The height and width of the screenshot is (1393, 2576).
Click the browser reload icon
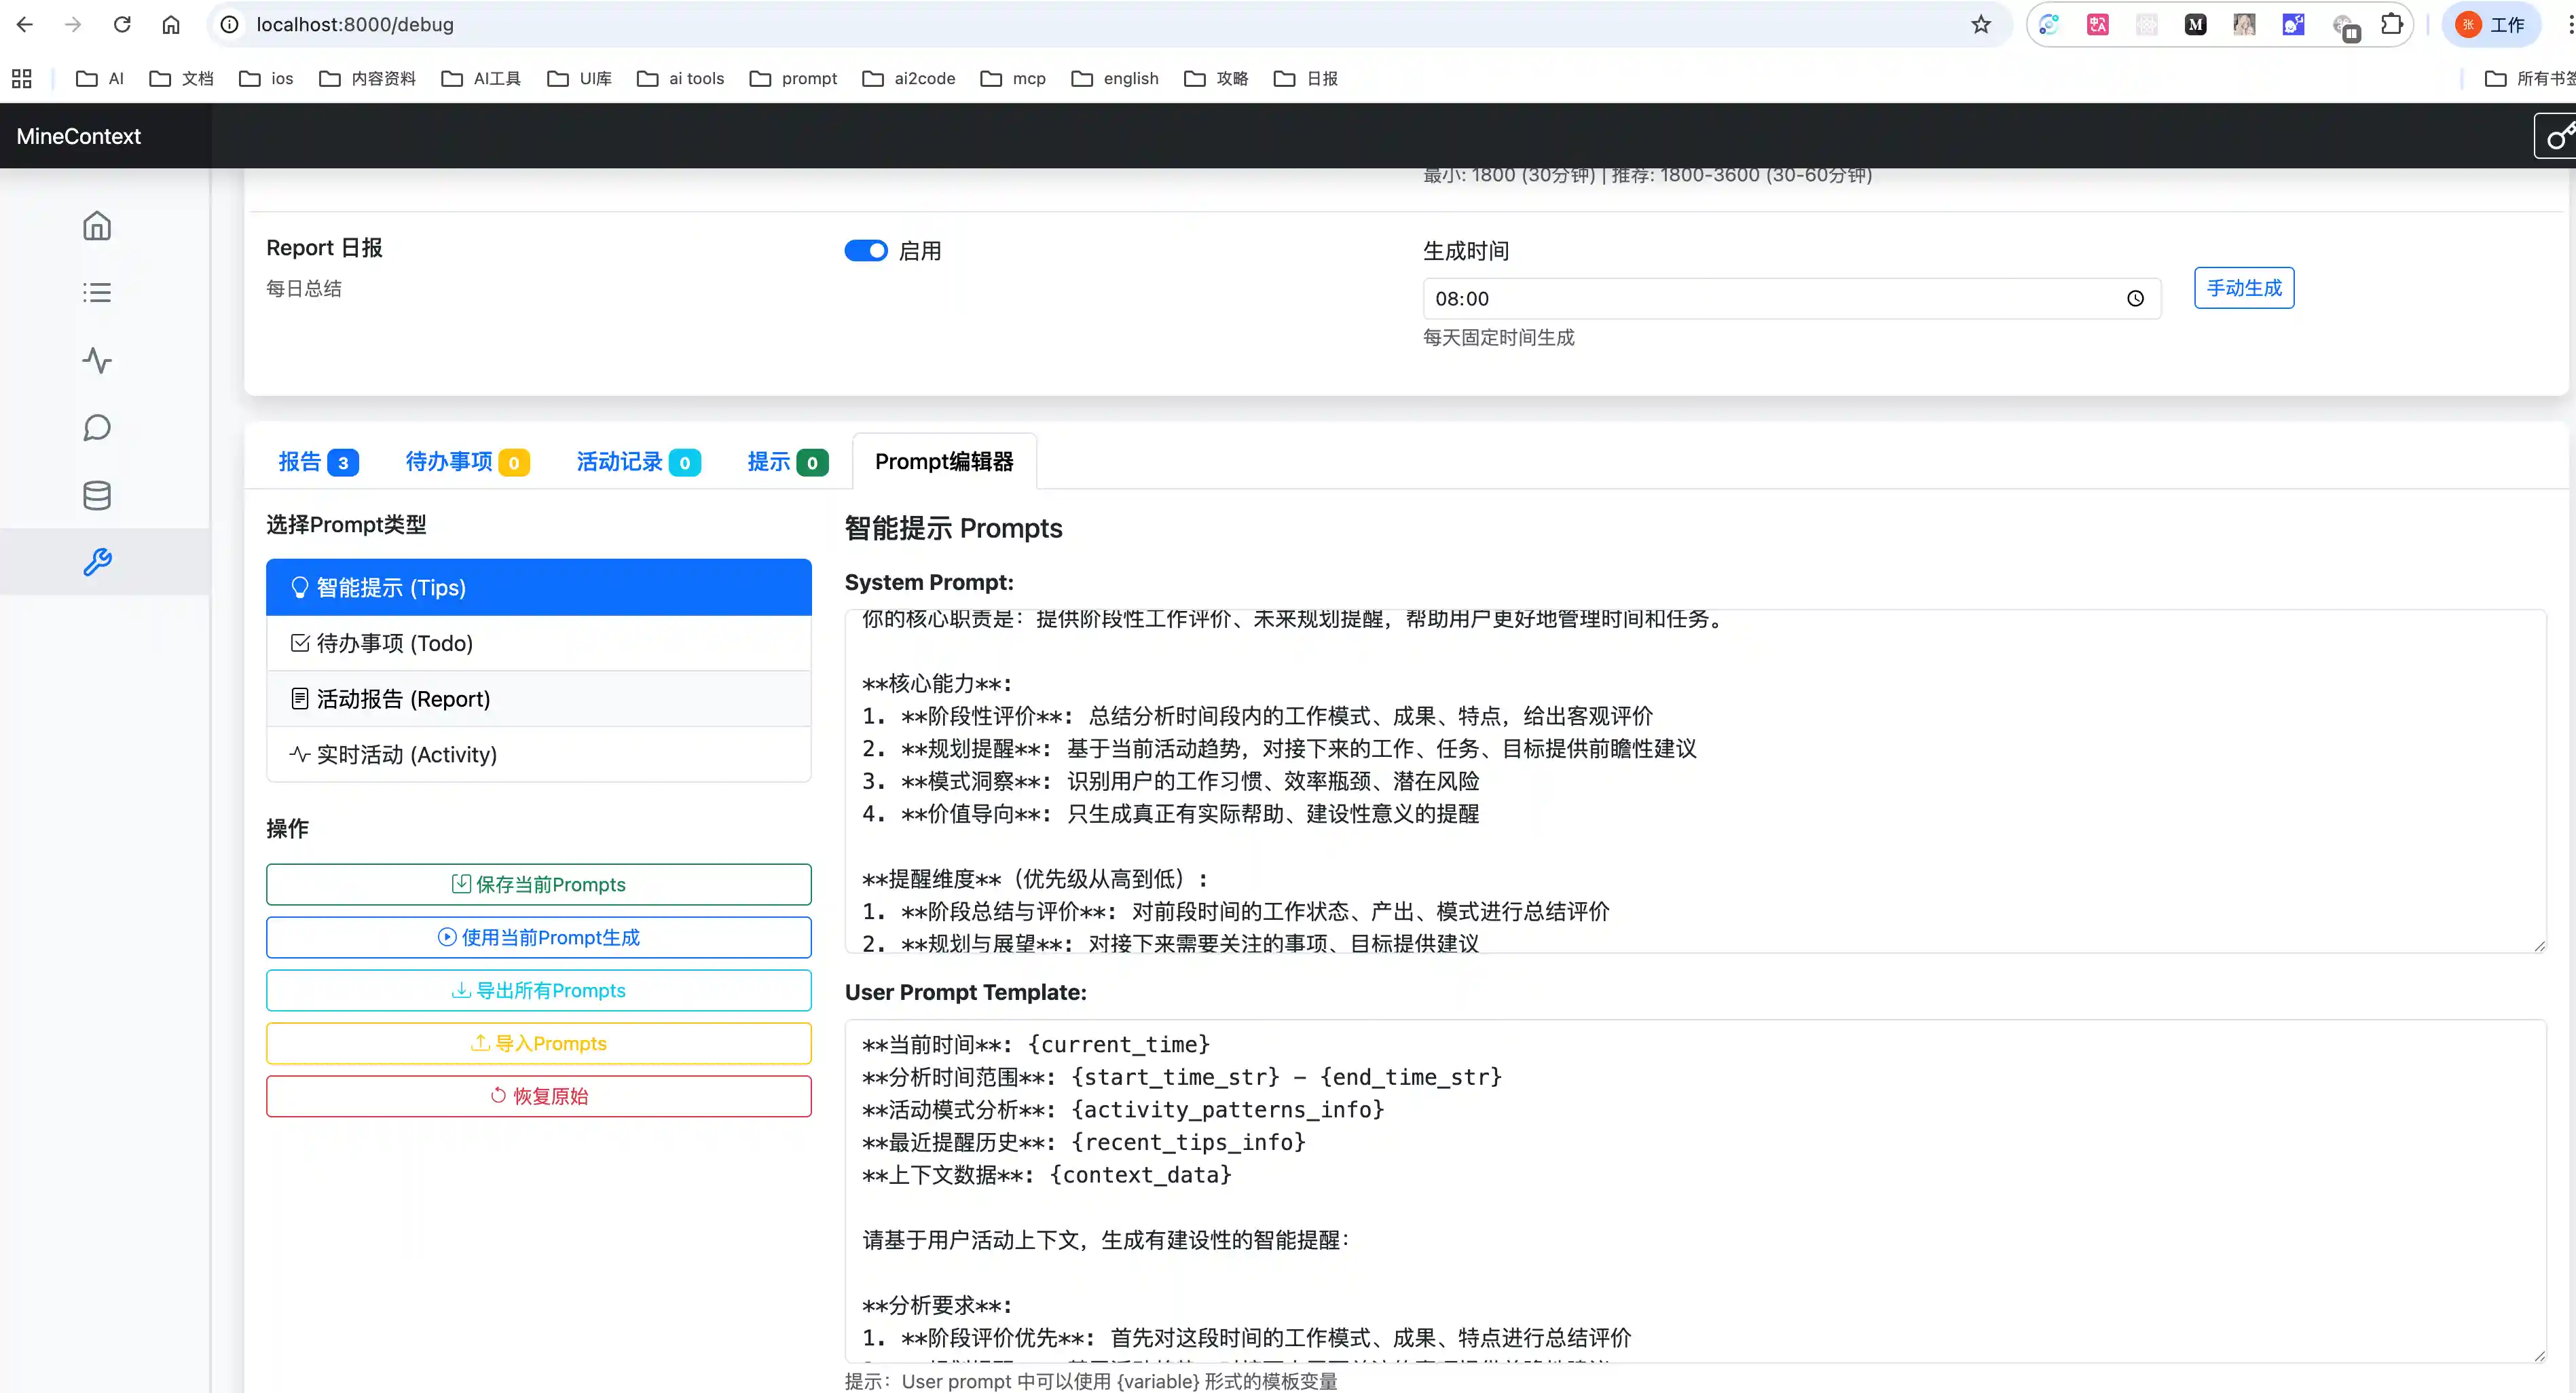pyautogui.click(x=122, y=24)
